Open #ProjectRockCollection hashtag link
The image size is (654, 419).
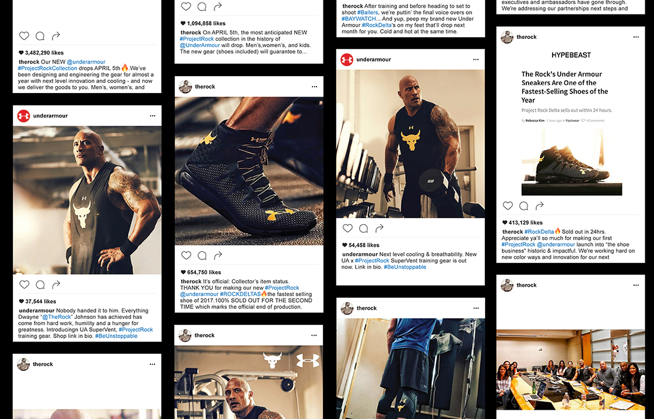coord(48,68)
